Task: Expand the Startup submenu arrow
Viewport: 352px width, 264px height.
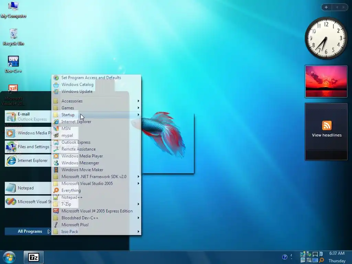Action: pyautogui.click(x=139, y=115)
